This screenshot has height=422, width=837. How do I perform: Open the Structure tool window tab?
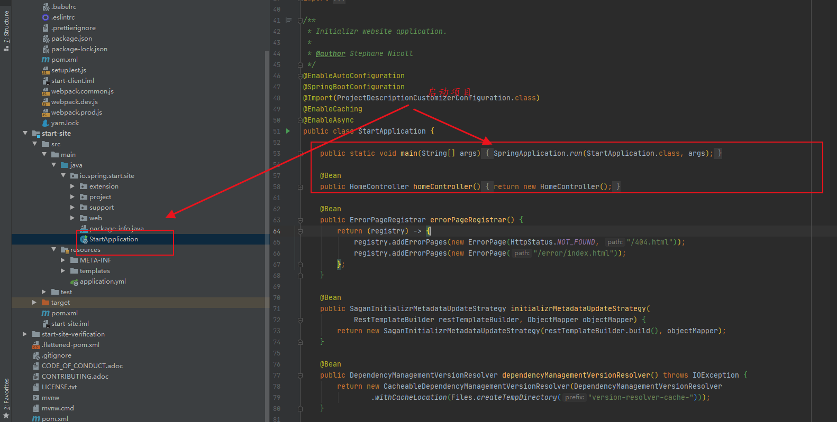point(6,31)
